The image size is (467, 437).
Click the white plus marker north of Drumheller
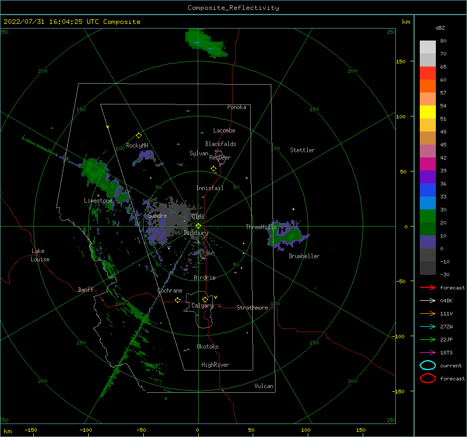click(x=293, y=209)
